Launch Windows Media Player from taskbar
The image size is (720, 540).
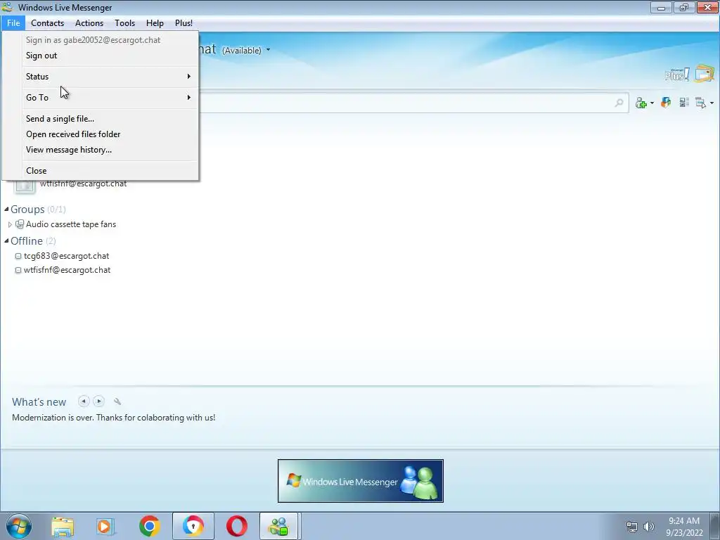coord(105,526)
